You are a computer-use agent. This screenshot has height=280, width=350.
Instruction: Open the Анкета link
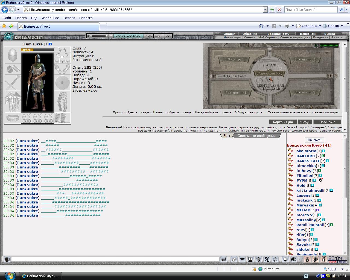pos(337,37)
